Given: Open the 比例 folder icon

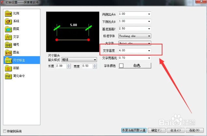Looking at the screenshot, I should [8, 13].
